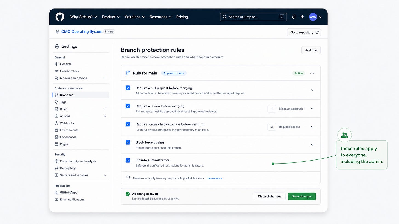Click the Environments icon
The width and height of the screenshot is (399, 224).
click(56, 130)
